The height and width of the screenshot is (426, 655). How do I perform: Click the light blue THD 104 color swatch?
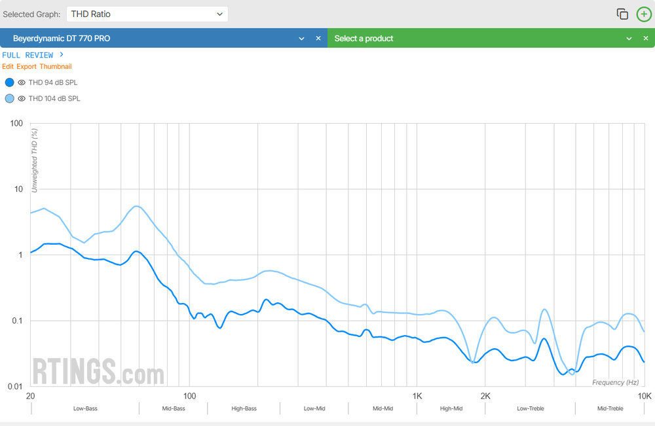(9, 99)
